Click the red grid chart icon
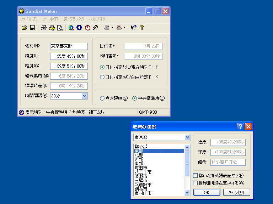The width and height of the screenshot is (273, 204). tap(119, 28)
